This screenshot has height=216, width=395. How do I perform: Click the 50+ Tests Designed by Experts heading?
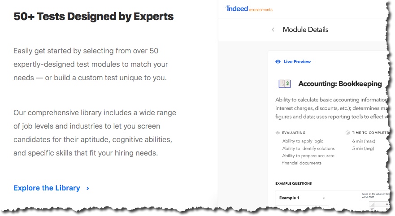93,17
